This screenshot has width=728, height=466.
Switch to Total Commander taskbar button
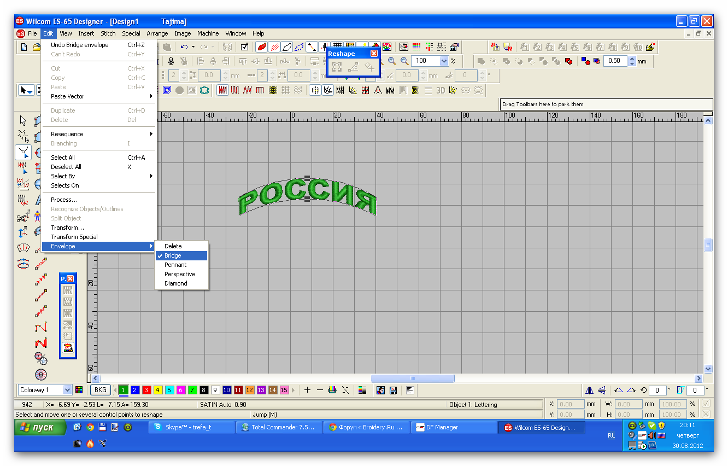pyautogui.click(x=278, y=428)
